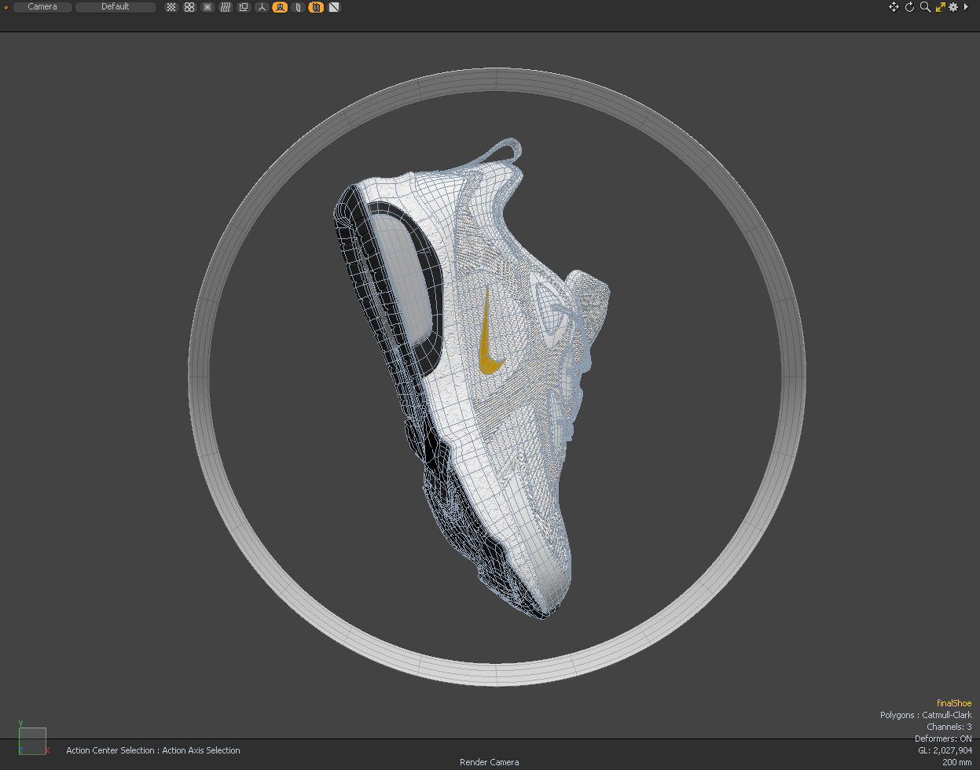980x770 pixels.
Task: Click the four-circles vertex display icon
Action: tap(189, 7)
